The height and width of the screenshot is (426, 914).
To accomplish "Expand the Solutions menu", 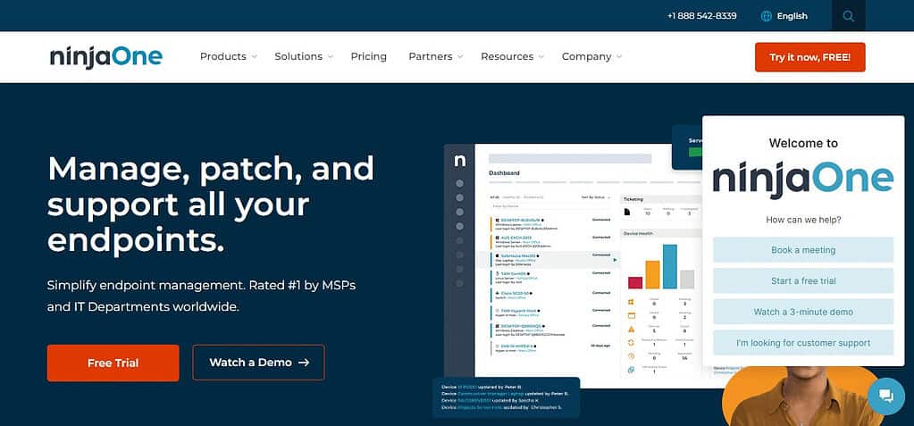I will coord(304,56).
